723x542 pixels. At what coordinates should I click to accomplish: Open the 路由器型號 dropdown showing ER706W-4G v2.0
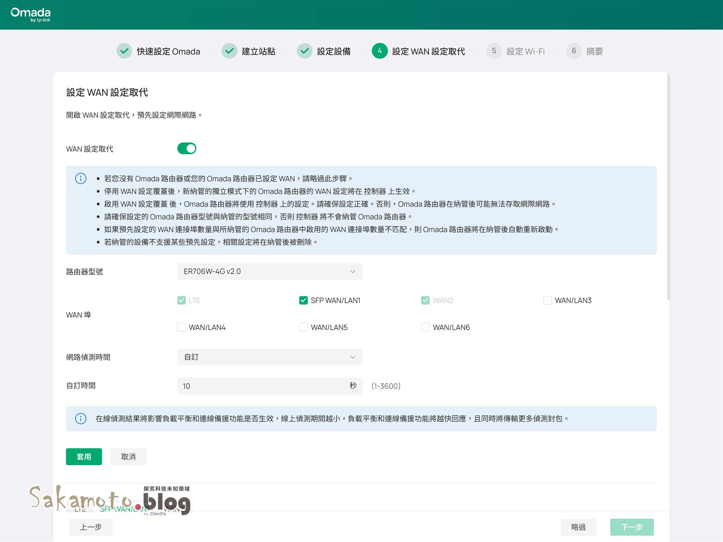(270, 272)
